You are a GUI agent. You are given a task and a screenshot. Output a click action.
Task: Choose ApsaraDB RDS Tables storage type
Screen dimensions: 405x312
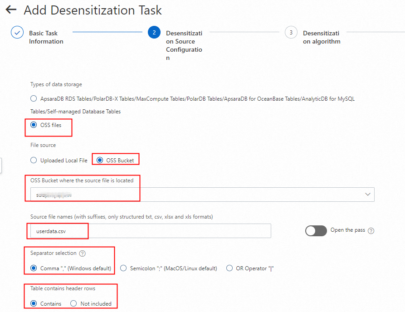[34, 98]
